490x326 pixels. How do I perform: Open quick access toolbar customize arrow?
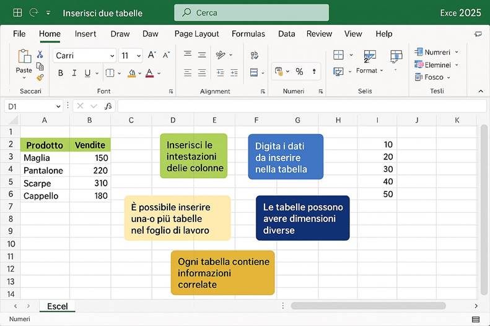click(48, 13)
